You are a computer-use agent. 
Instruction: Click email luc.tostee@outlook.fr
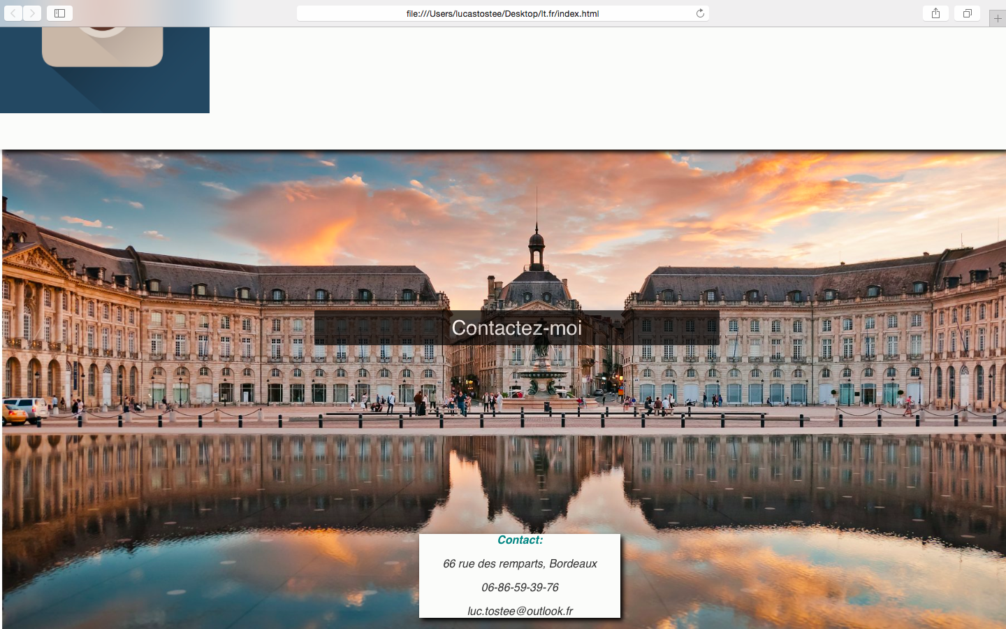pyautogui.click(x=520, y=611)
